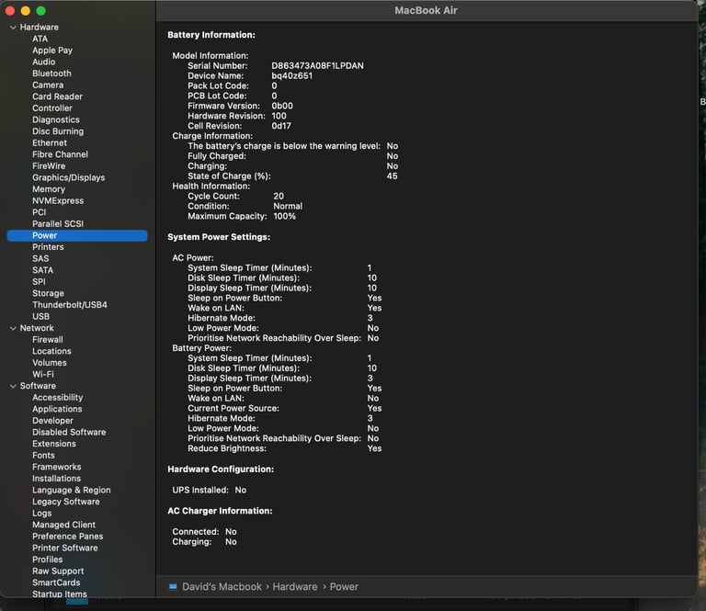Select Memory in the sidebar
The image size is (706, 611).
[x=49, y=189]
